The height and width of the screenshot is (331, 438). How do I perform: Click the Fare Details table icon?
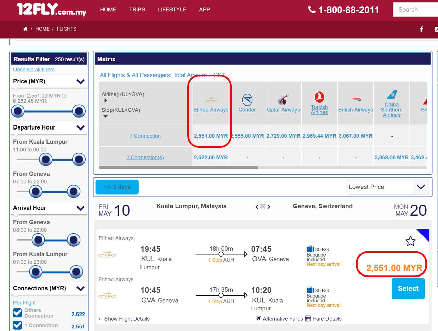point(308,319)
